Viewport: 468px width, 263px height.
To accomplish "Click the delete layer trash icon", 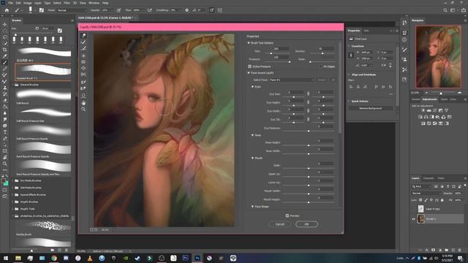I will [x=460, y=250].
